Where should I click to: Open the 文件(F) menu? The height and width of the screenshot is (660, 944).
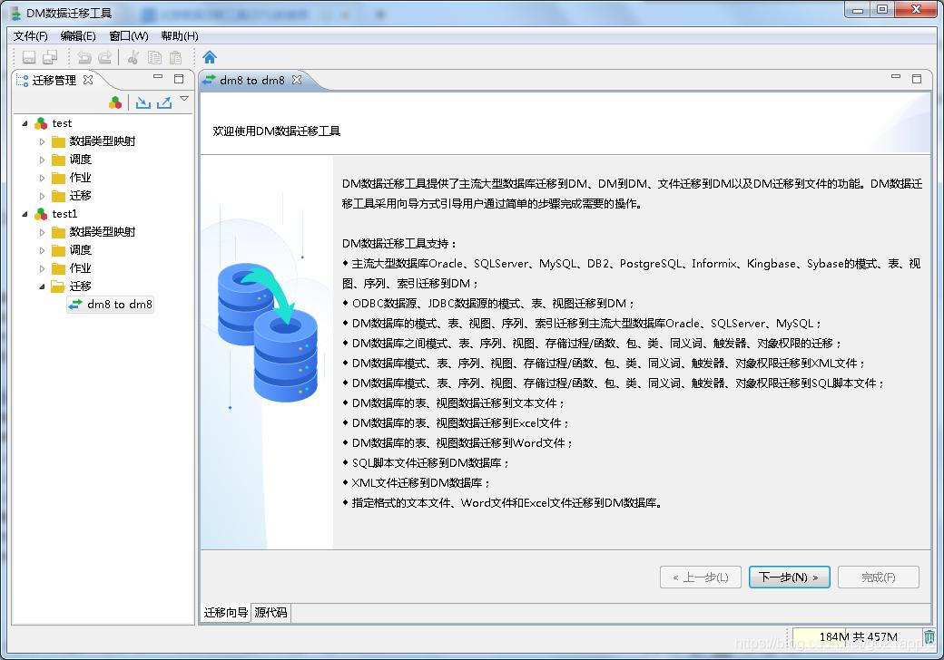(x=30, y=35)
